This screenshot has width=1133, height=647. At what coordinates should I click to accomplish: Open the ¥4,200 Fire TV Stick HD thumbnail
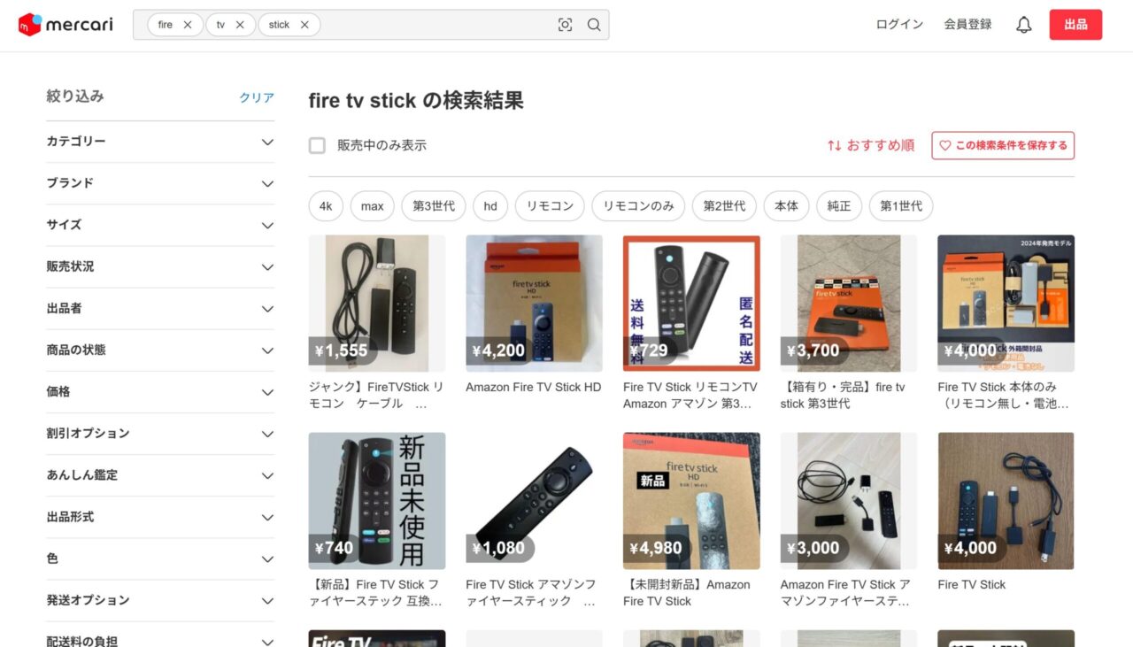point(534,303)
